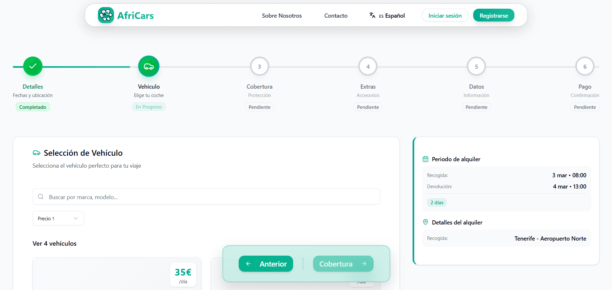Select step 3 Cobertura circle

pyautogui.click(x=259, y=66)
